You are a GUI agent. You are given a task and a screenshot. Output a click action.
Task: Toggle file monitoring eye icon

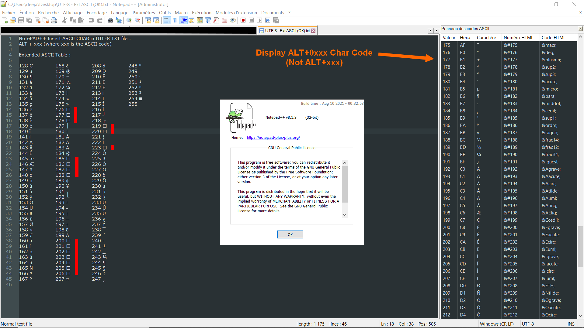[233, 20]
